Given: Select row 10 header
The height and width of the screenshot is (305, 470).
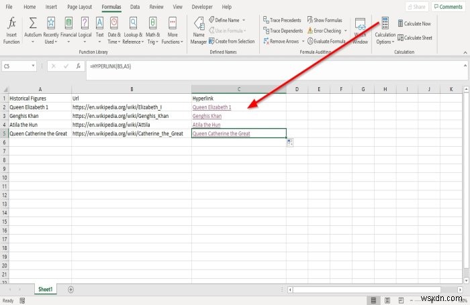Looking at the screenshot, I should tap(5, 178).
